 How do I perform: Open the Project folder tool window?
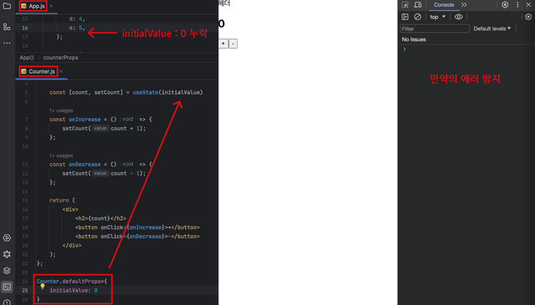tap(7, 6)
